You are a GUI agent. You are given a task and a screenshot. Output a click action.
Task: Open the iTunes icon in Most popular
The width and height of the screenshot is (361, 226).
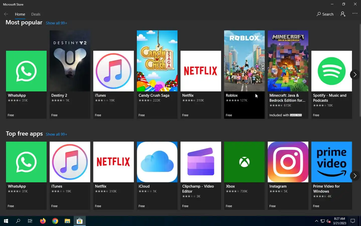[x=114, y=71]
